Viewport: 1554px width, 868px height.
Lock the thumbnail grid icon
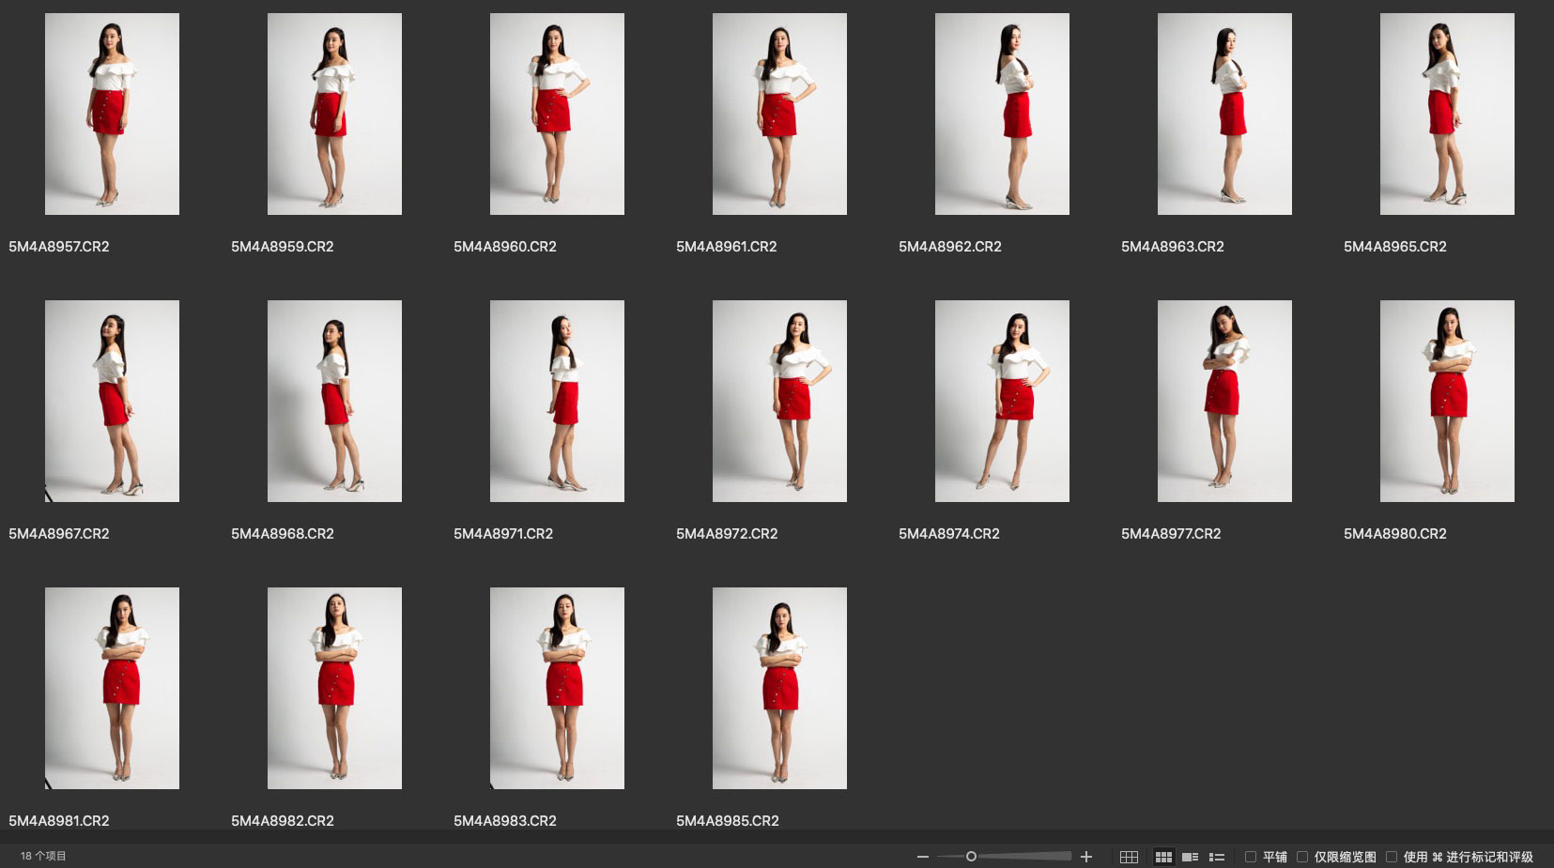[1129, 857]
